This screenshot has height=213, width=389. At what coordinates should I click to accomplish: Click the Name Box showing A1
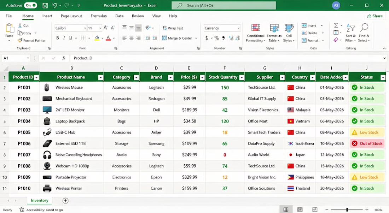click(16, 58)
